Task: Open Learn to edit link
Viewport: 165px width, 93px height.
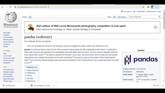Action: coord(7,56)
